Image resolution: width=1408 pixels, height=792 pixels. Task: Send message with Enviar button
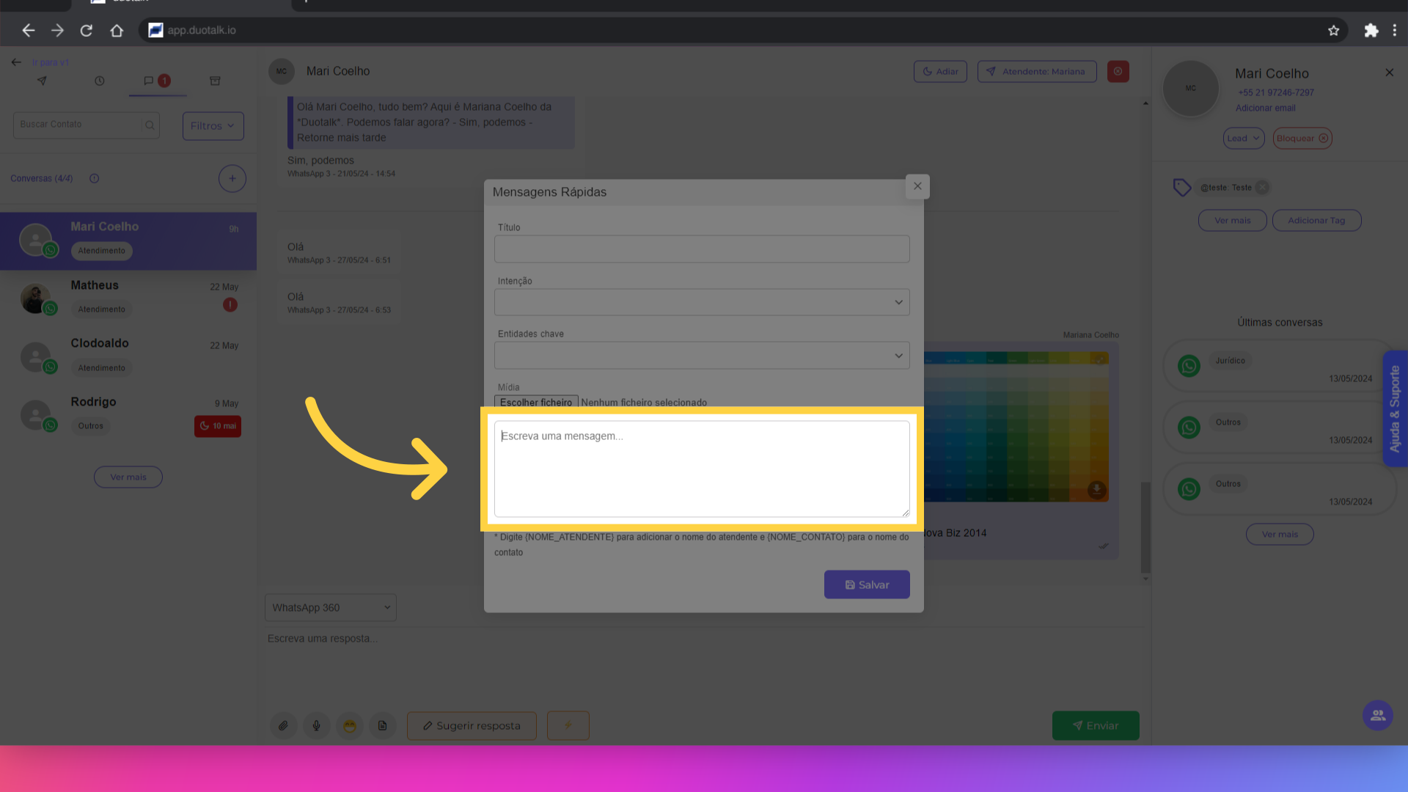pos(1096,725)
